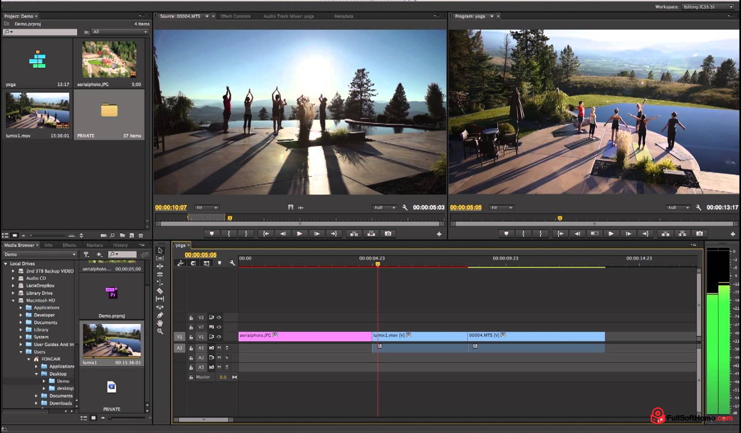
Task: Collapse the Macintosh HD tree item
Action: (x=14, y=300)
